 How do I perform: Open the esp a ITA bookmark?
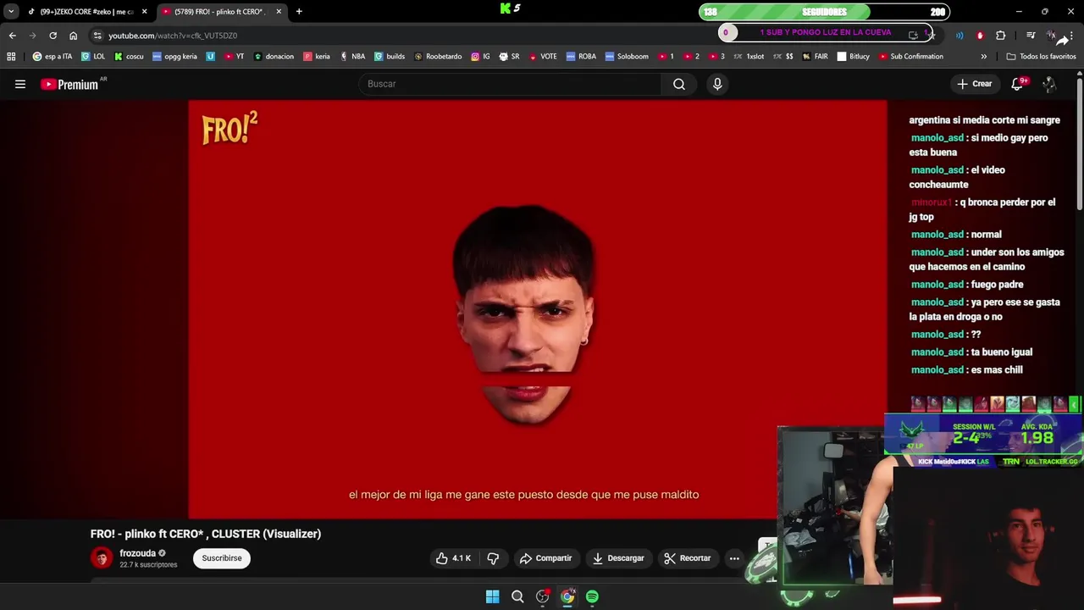click(x=52, y=57)
